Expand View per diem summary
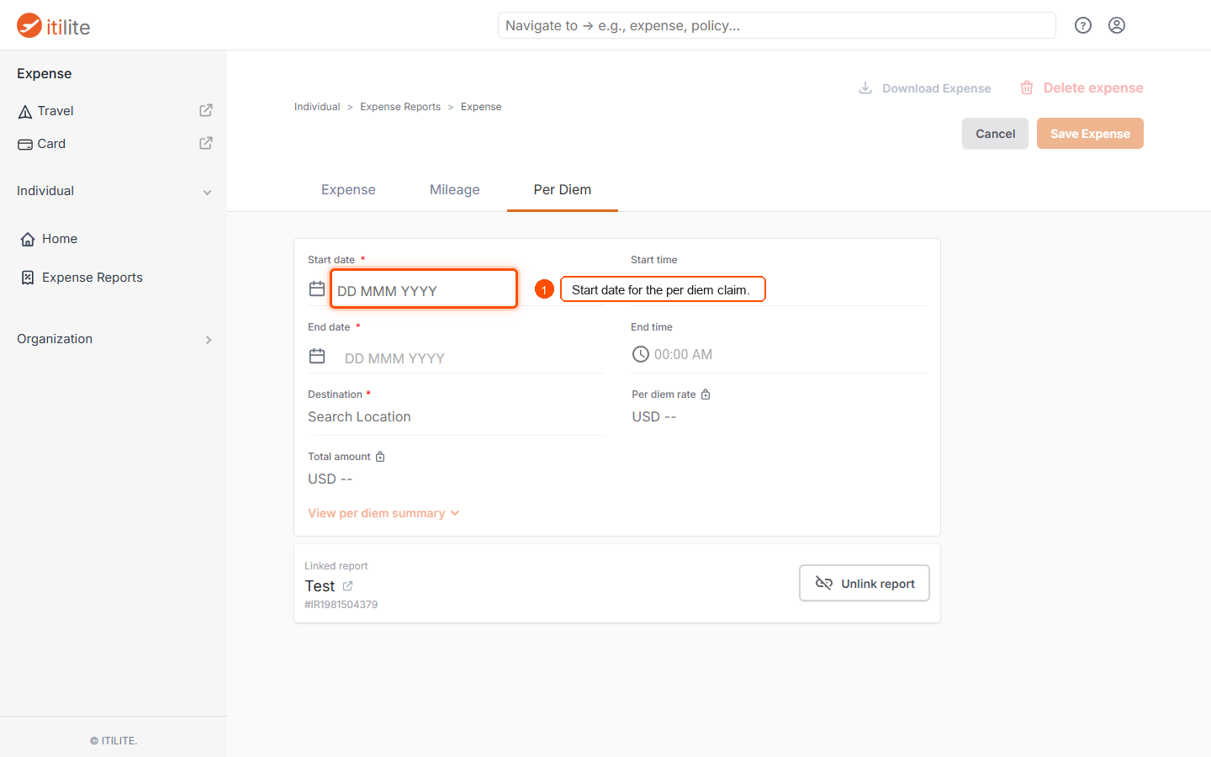 [383, 513]
